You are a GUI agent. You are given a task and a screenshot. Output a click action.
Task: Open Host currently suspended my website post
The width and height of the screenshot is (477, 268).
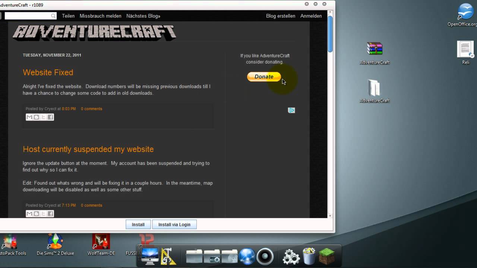click(x=88, y=149)
